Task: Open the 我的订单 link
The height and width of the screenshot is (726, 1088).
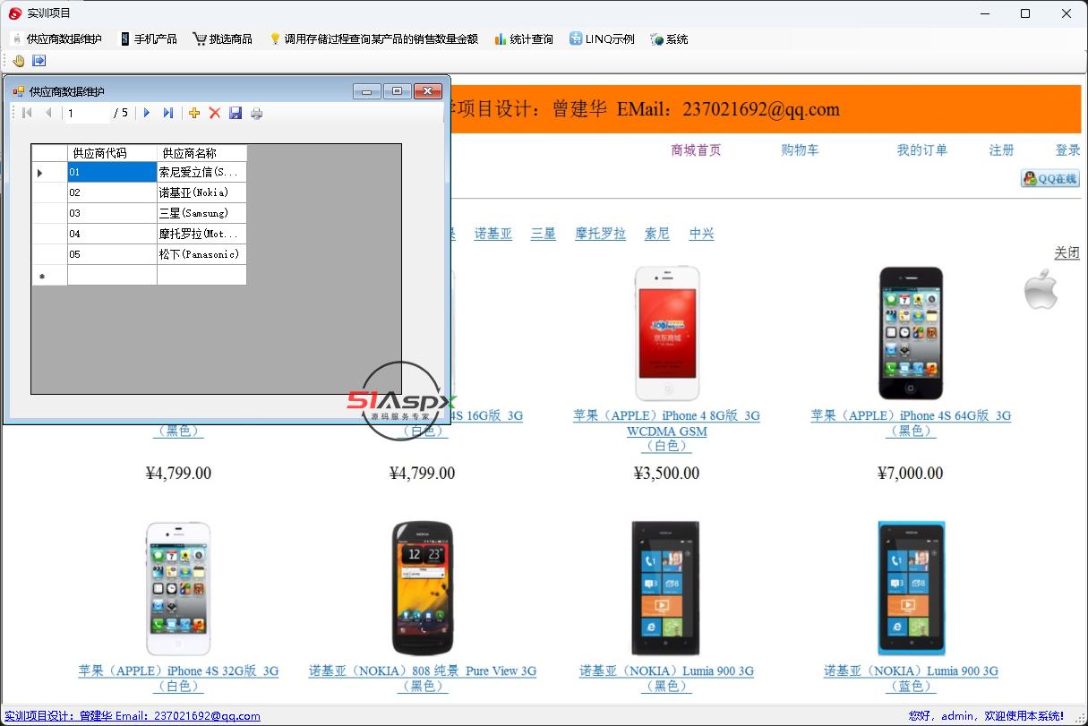Action: pyautogui.click(x=922, y=150)
